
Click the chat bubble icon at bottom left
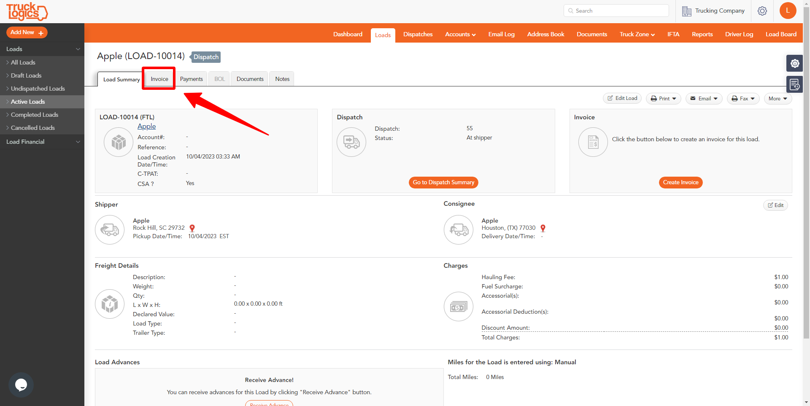(21, 384)
